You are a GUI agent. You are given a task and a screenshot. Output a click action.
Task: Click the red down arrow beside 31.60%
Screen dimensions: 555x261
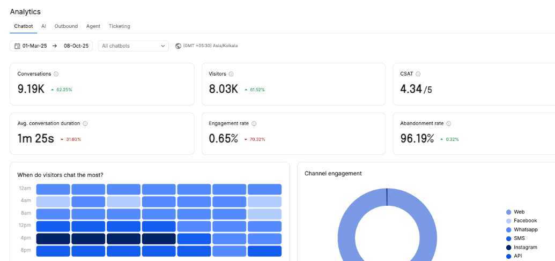click(x=62, y=140)
